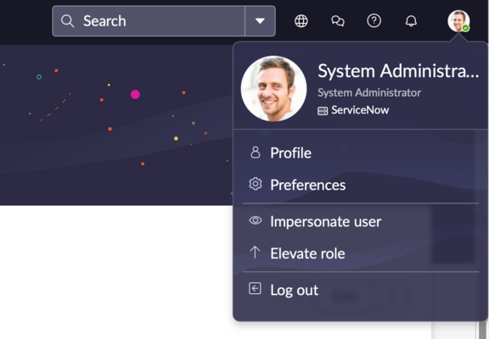Viewport: 489px width, 339px height.
Task: Click the eye icon for impersonation
Action: click(255, 220)
